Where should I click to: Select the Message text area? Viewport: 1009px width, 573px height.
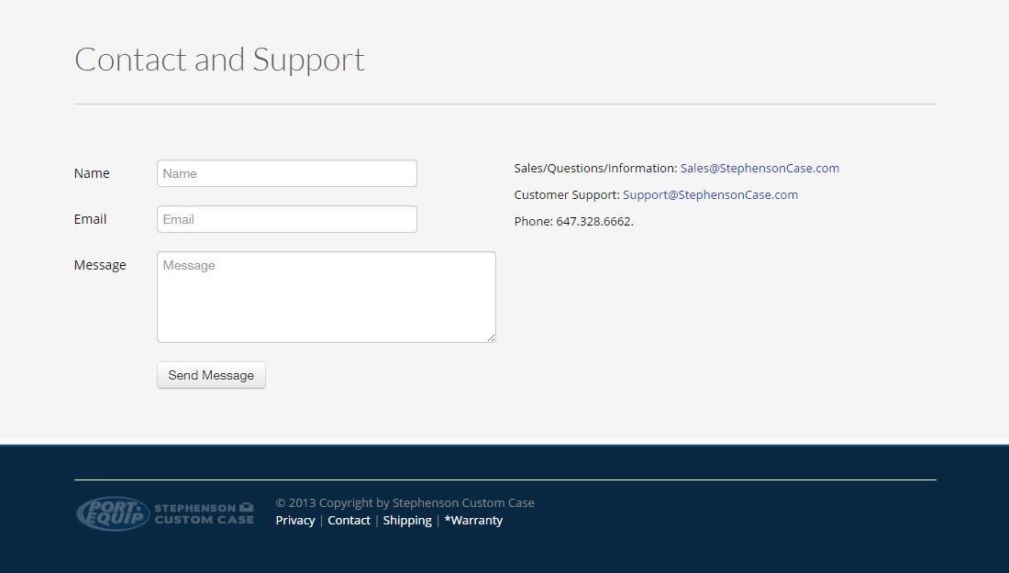coord(326,297)
